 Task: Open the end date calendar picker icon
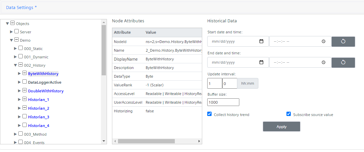click(261, 62)
